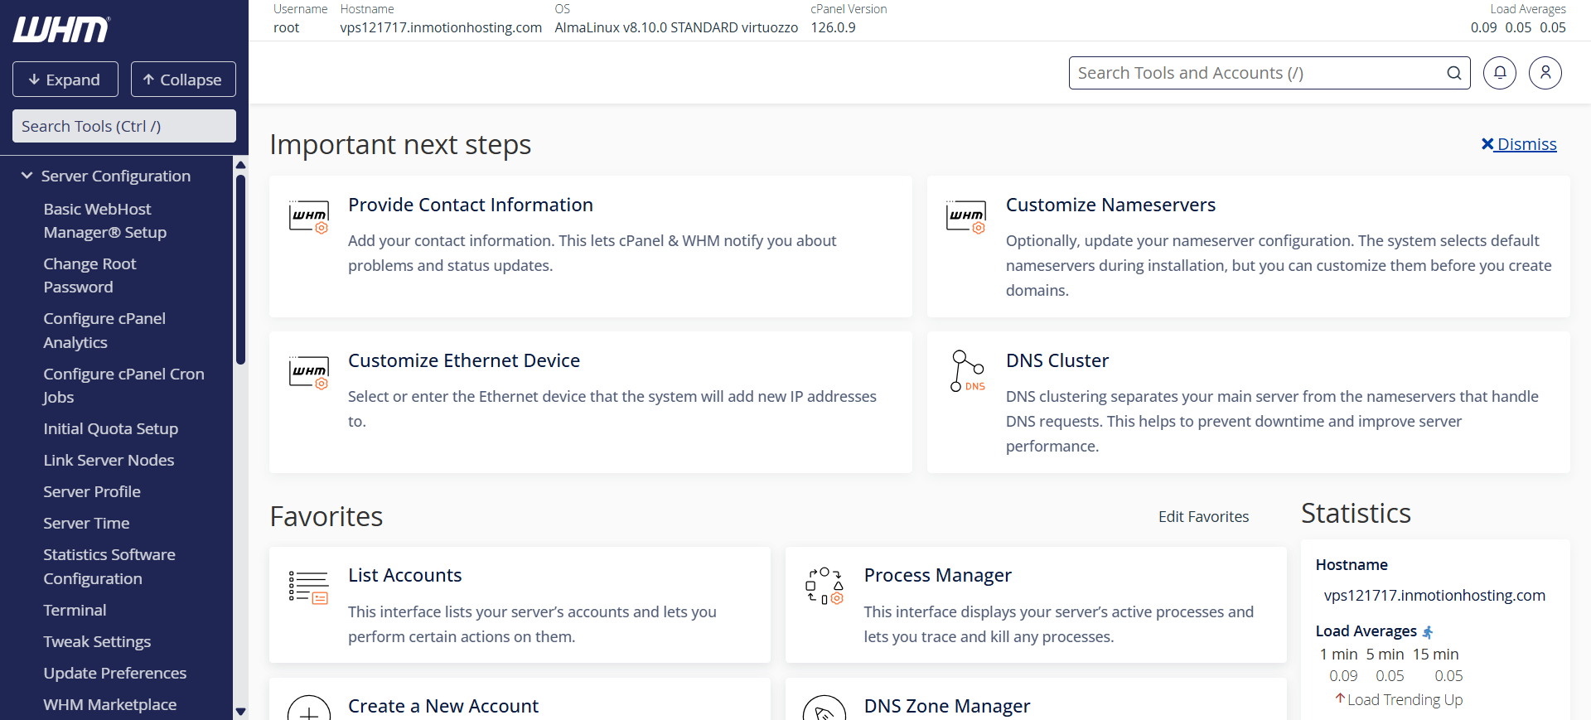Open DNS Zone Manager

point(947,706)
